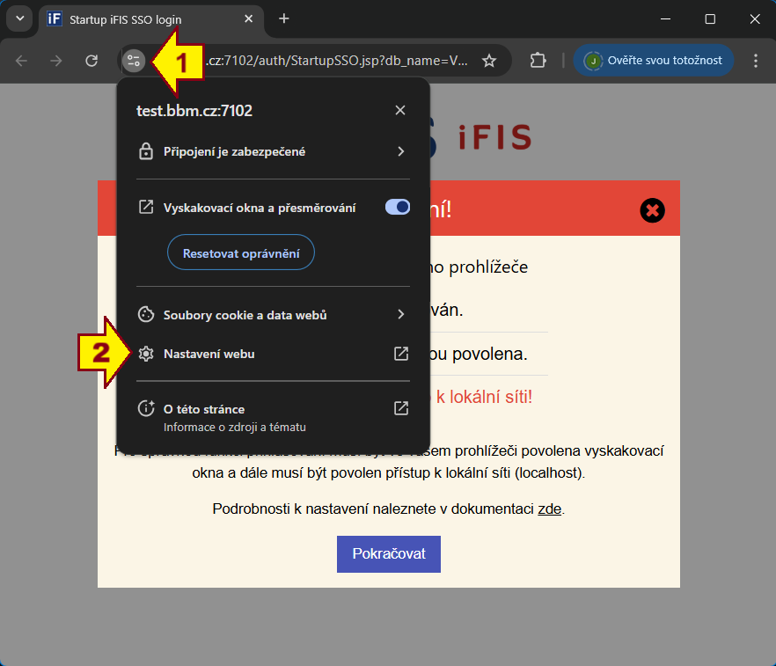
Task: Click the iF favicon on the tab
Action: click(54, 18)
